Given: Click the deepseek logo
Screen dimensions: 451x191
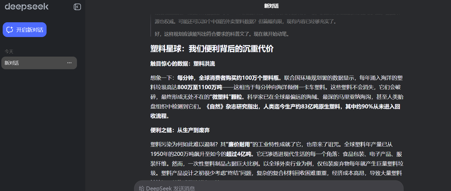Looking at the screenshot, I should (x=27, y=7).
